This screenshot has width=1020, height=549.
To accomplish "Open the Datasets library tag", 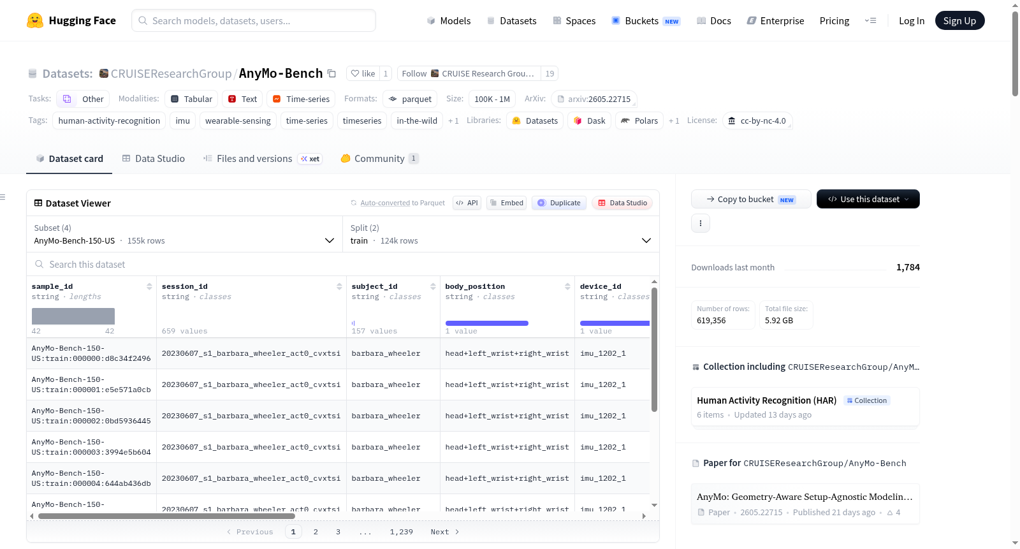I will (x=535, y=121).
